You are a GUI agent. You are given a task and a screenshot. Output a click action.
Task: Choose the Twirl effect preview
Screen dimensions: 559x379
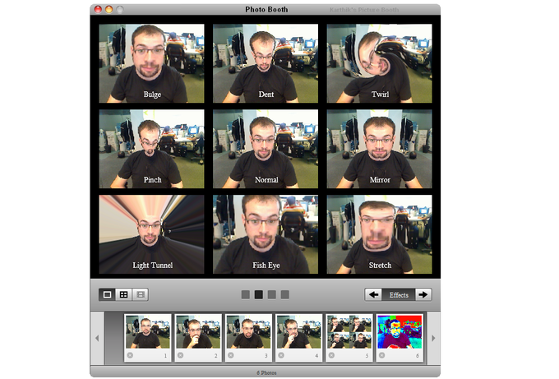click(379, 63)
